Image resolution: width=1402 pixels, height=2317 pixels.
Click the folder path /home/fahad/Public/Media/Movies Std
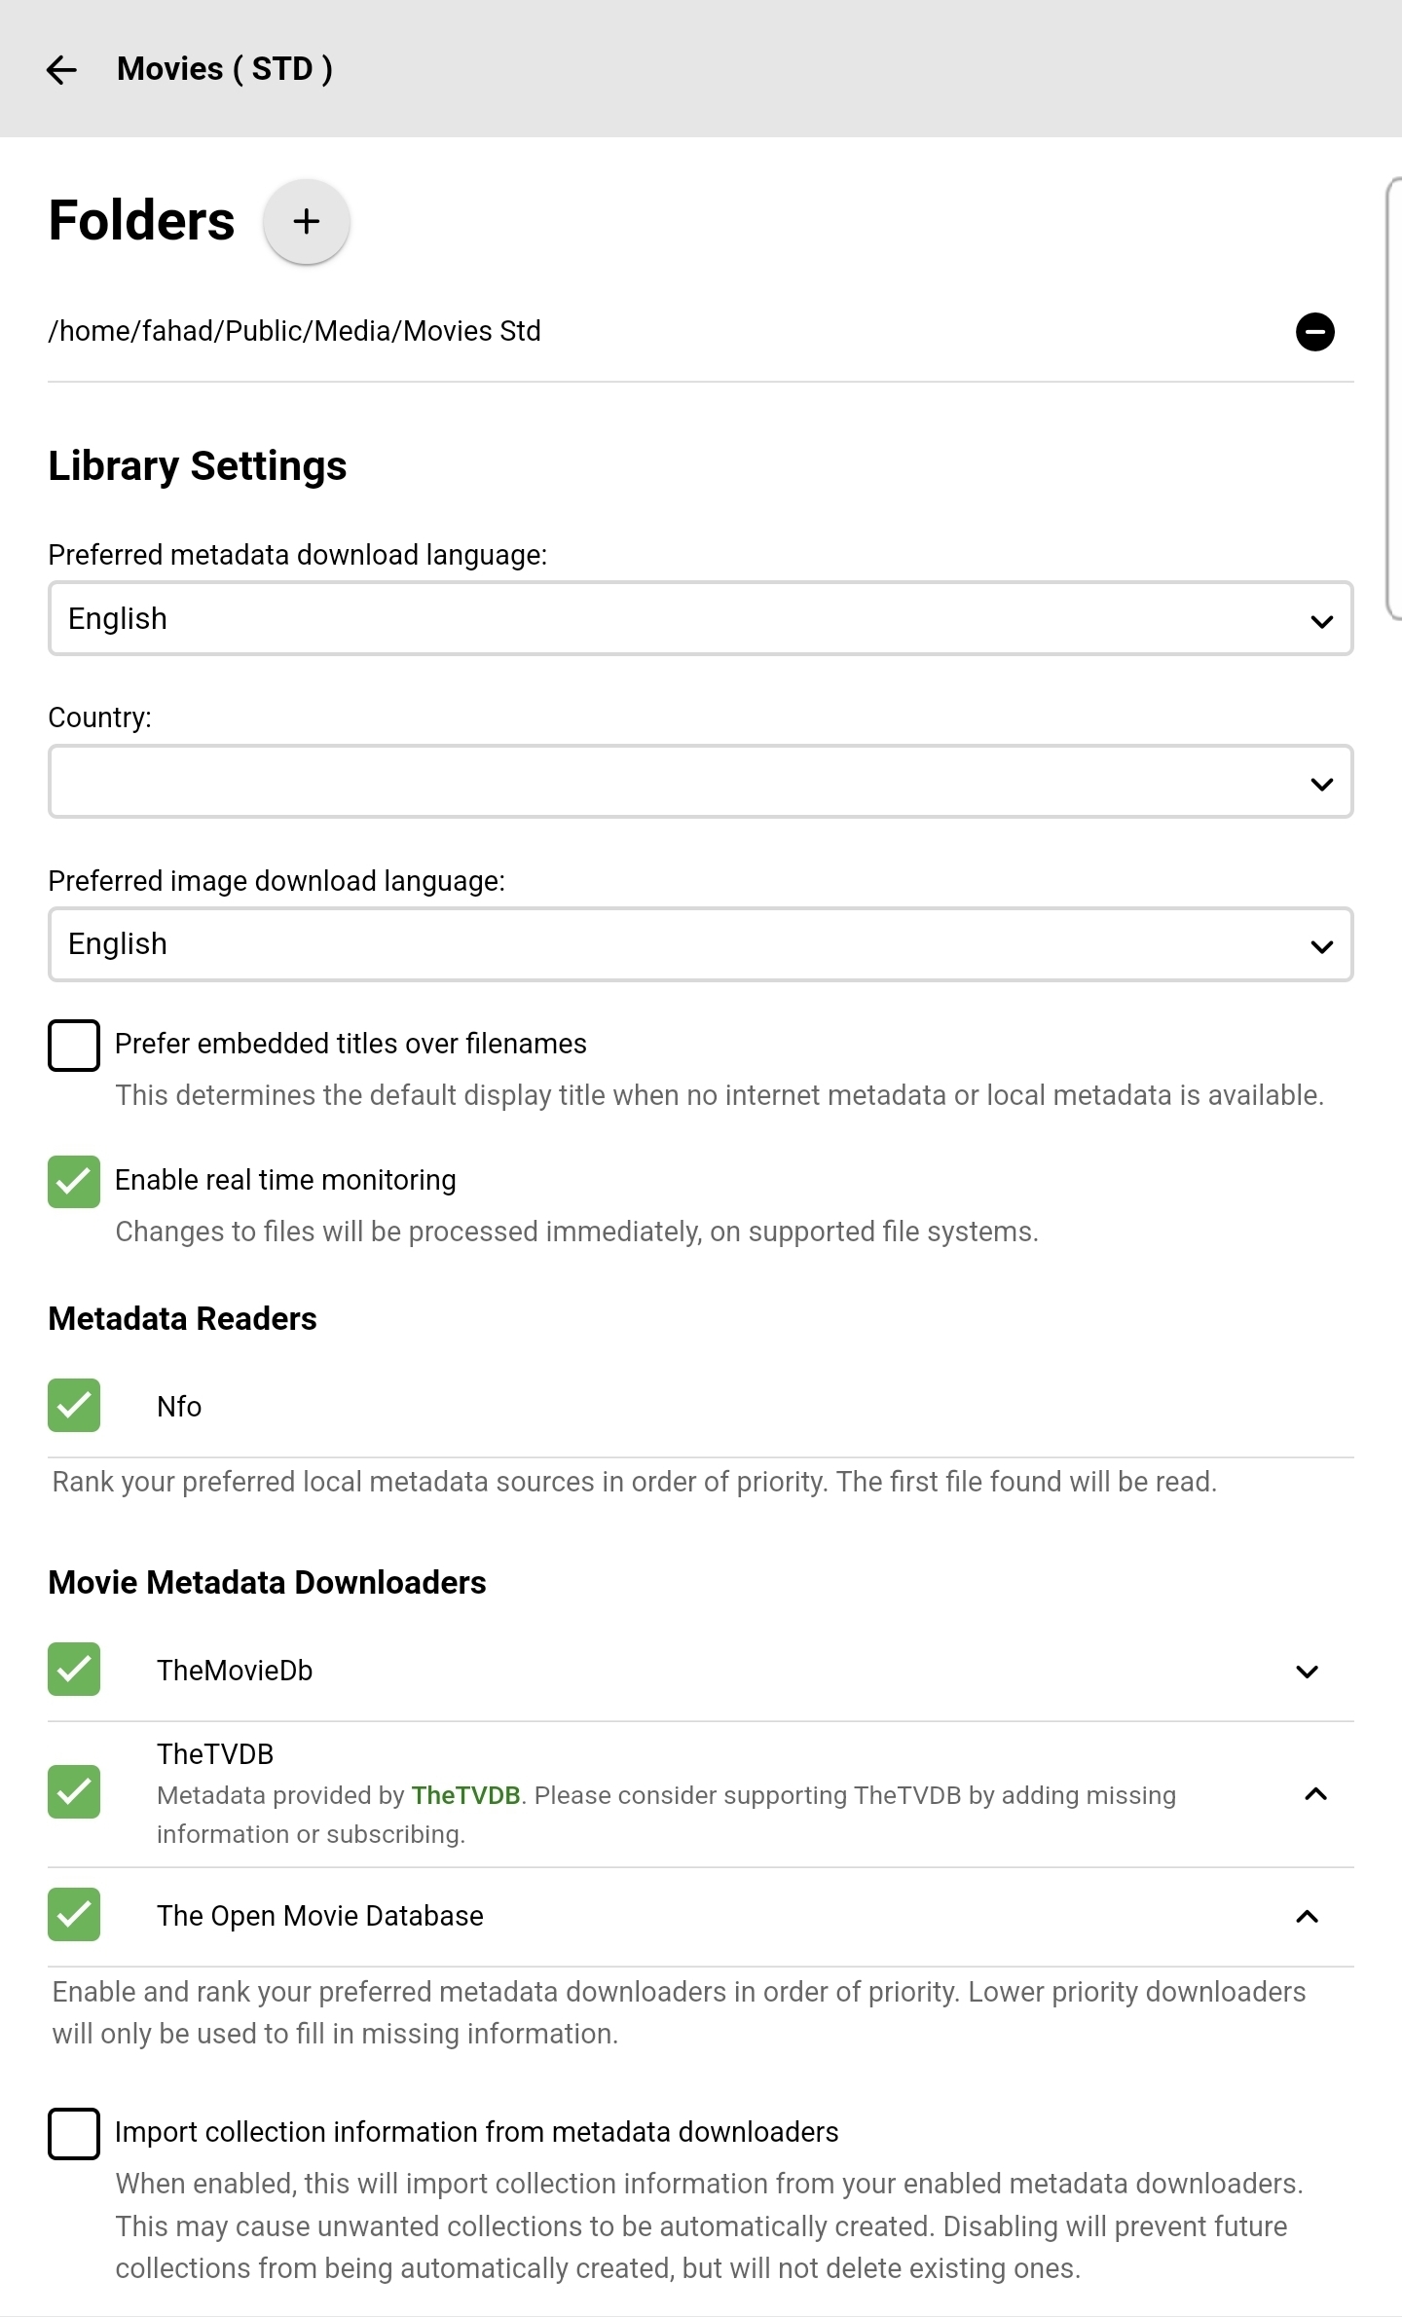point(295,332)
